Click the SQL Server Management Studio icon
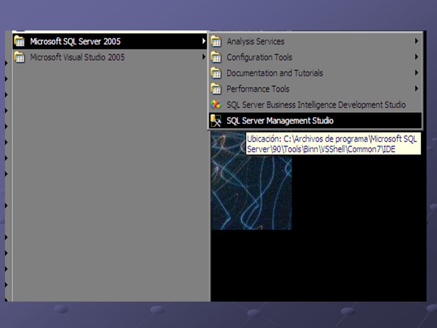 (216, 120)
